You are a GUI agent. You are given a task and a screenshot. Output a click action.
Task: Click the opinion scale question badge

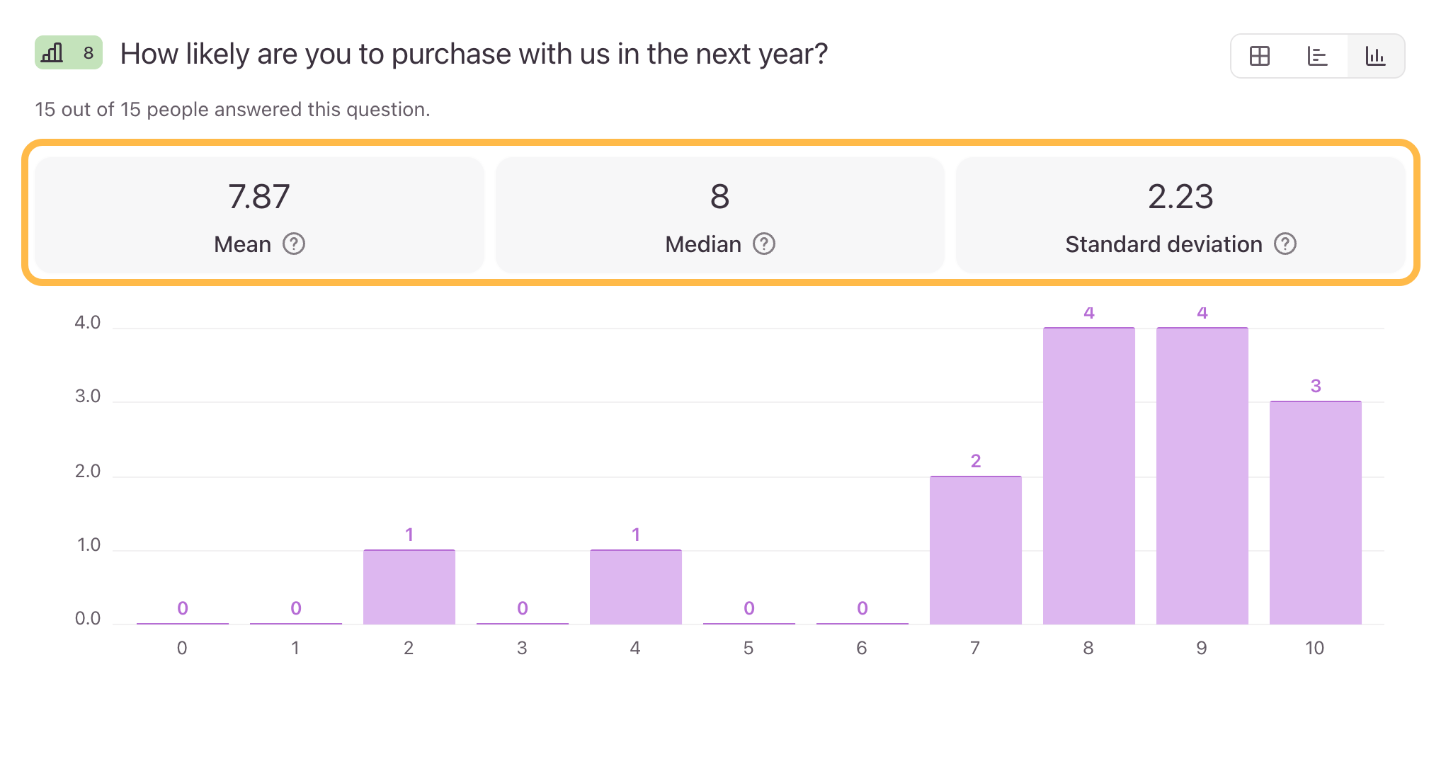tap(69, 53)
